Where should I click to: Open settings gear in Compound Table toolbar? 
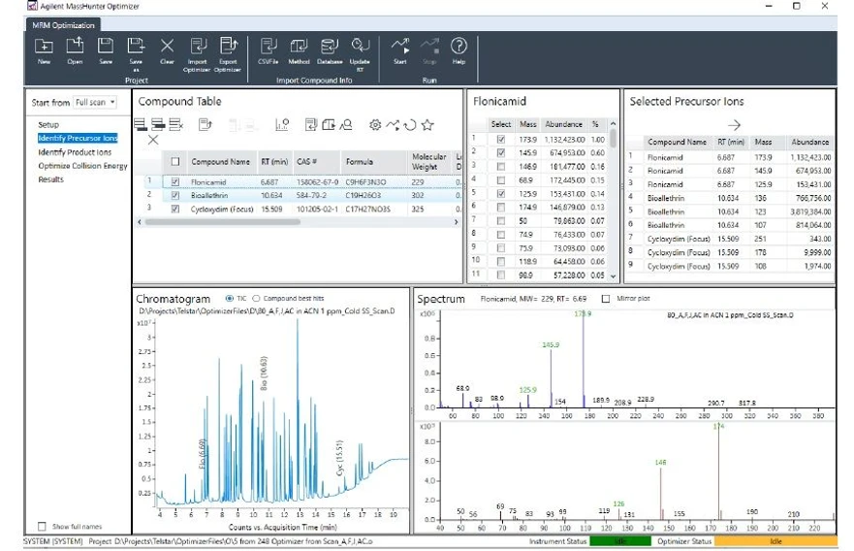[375, 125]
